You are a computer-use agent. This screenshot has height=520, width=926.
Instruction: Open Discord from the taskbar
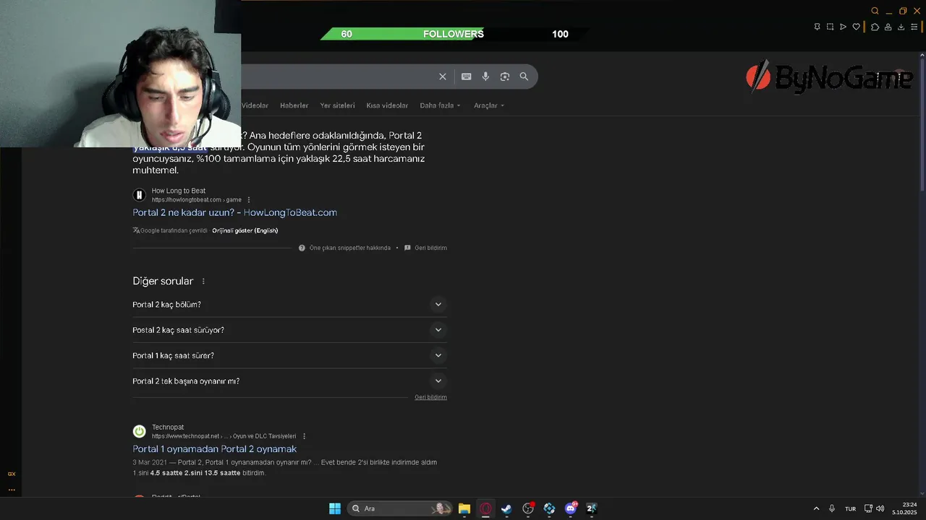(x=571, y=508)
